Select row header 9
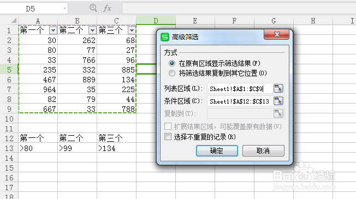 [9, 109]
